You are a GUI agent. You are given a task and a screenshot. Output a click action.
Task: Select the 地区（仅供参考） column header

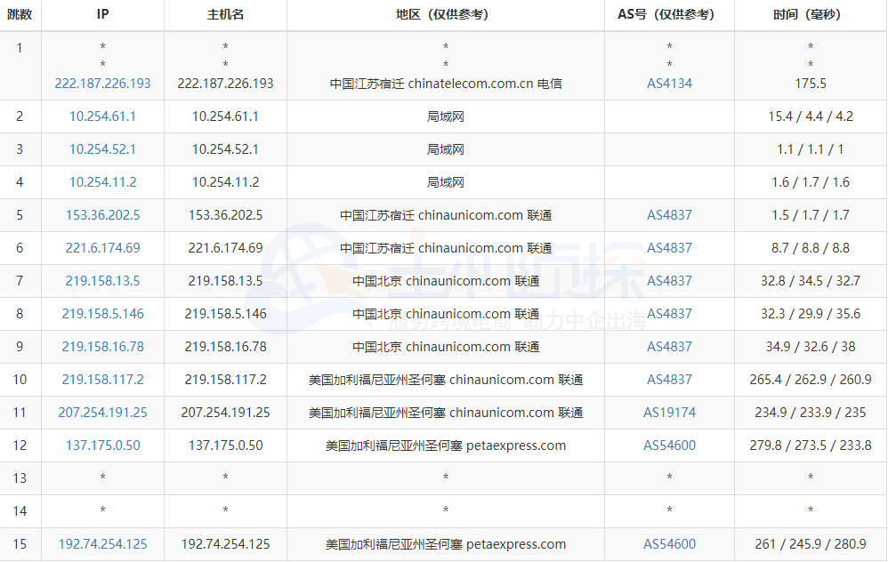click(x=445, y=14)
